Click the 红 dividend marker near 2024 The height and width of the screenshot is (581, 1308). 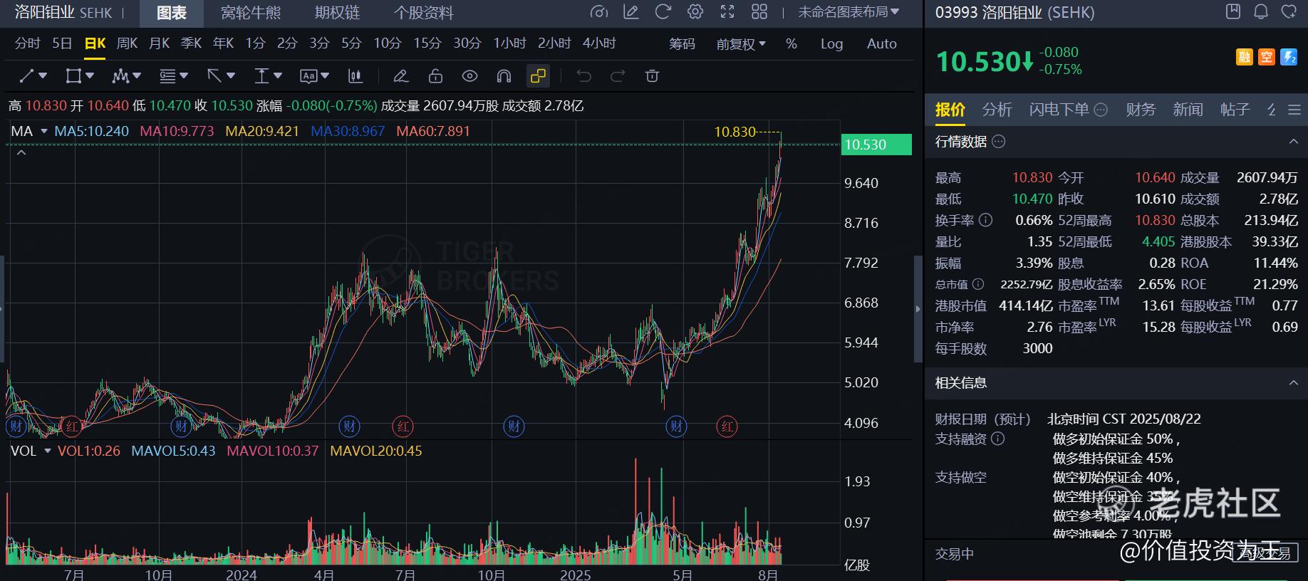click(403, 427)
